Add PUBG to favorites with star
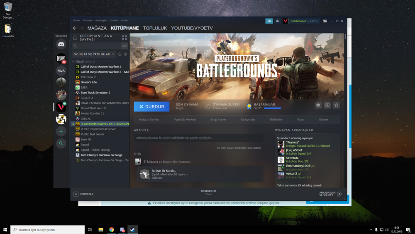The image size is (415, 234). [x=336, y=105]
